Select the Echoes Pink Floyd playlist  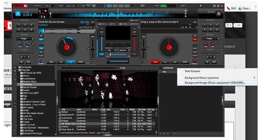[x=32, y=133]
